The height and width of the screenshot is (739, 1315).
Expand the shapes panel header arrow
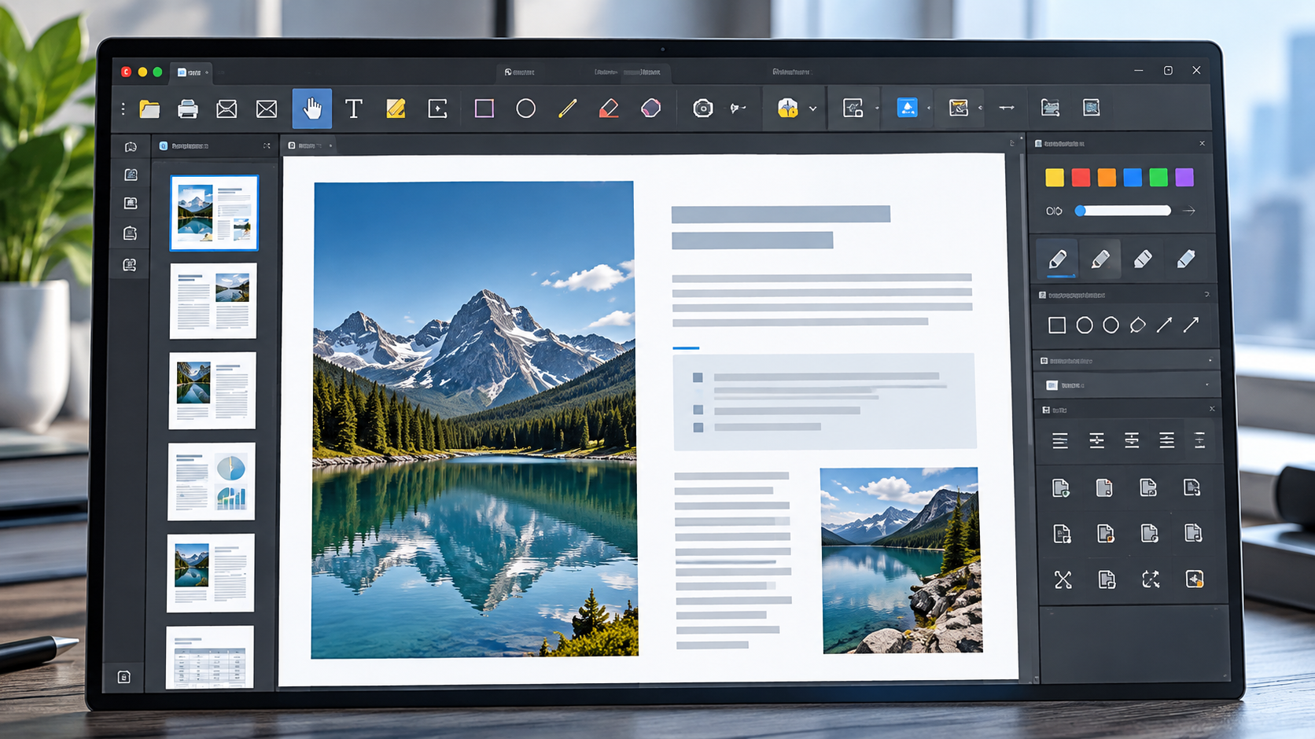1207,295
